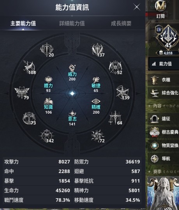Image resolution: width=179 pixels, height=210 pixels.
Task: Select the winged blades emblem showing 137
Action: (98, 49)
